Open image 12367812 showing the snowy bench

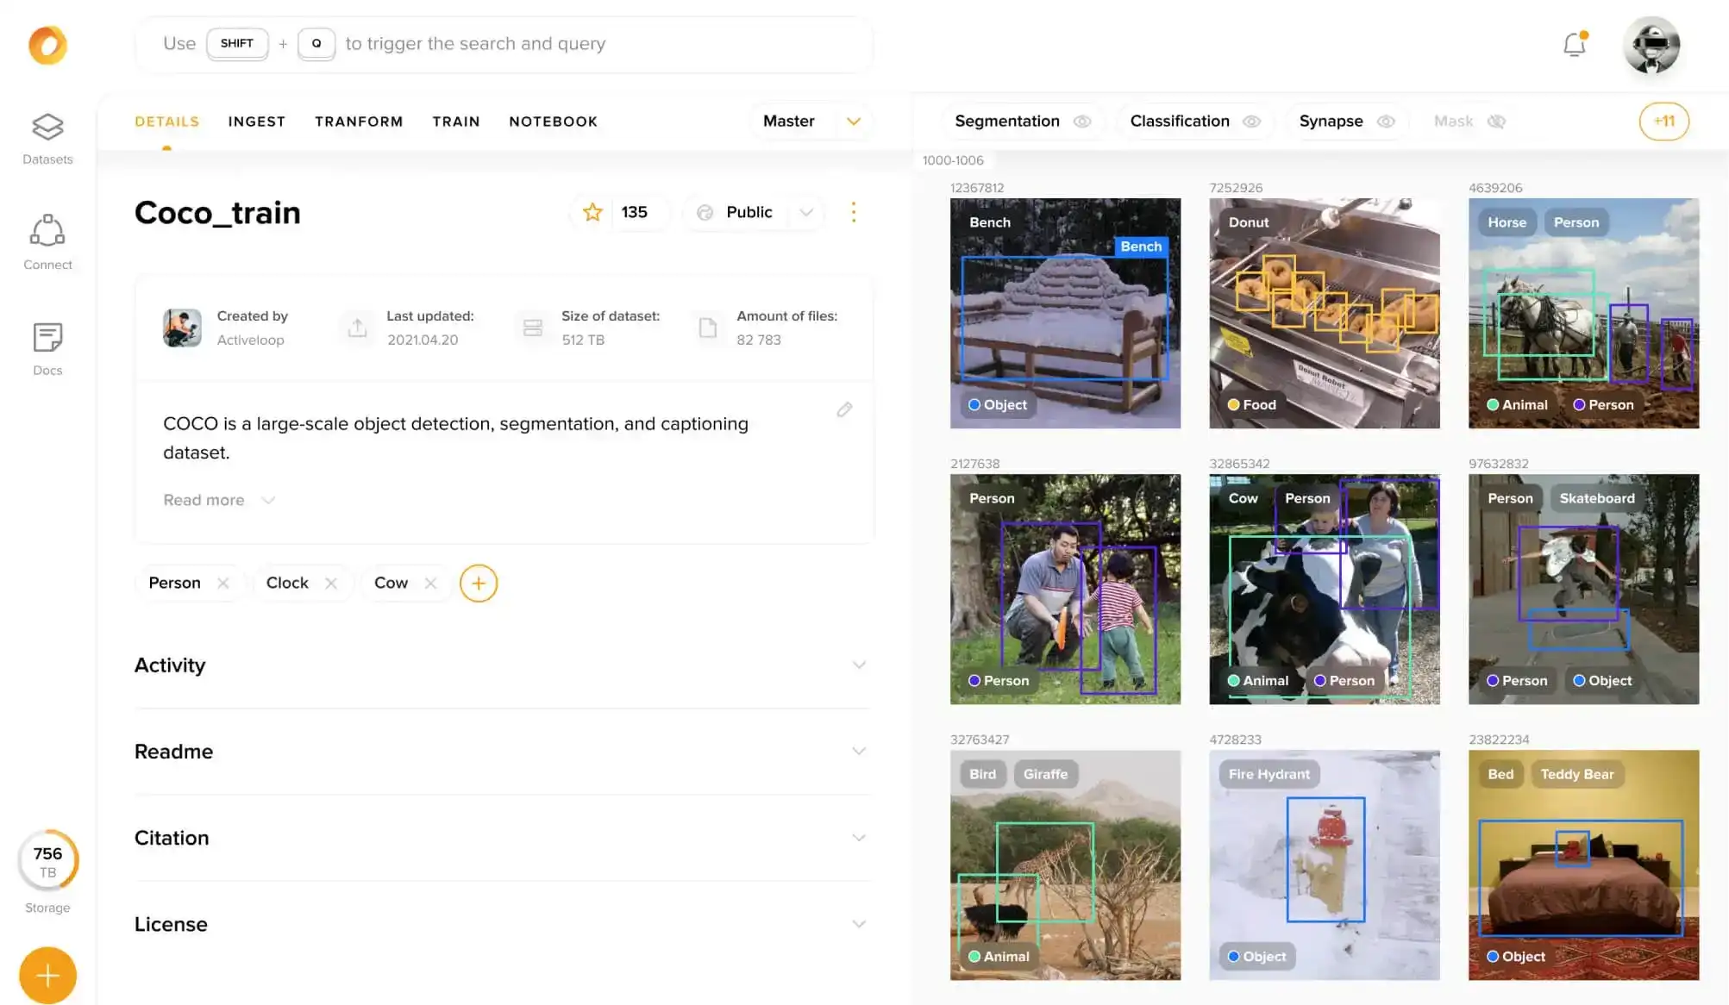point(1065,312)
